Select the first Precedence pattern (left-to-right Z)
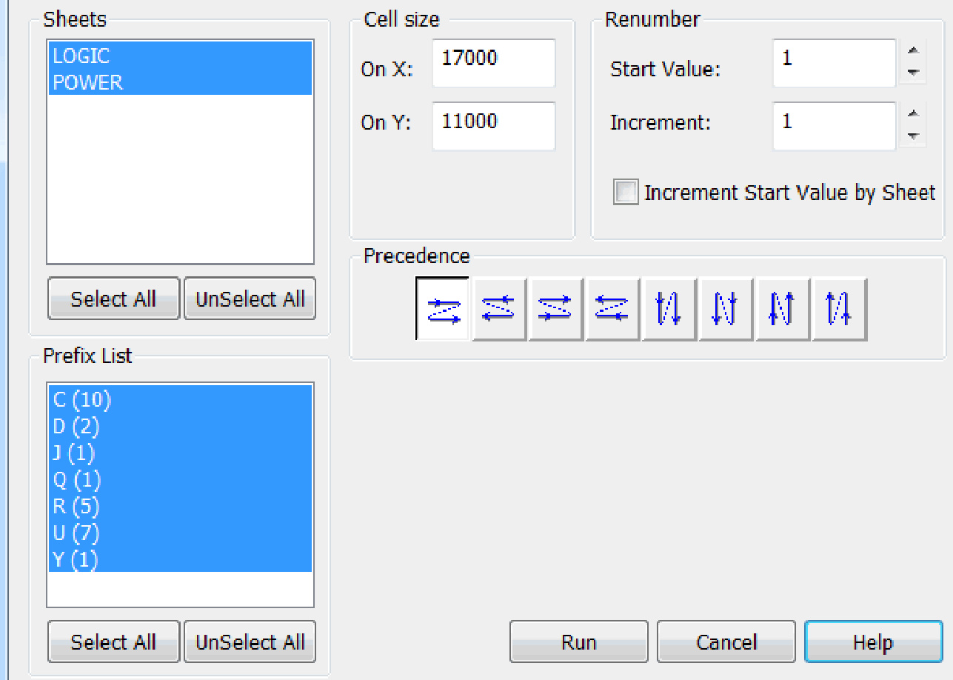This screenshot has height=680, width=953. tap(443, 309)
